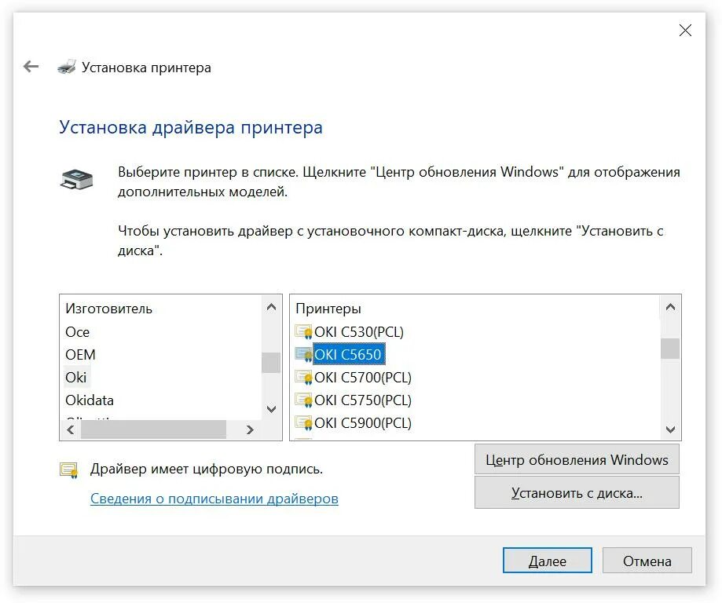Image resolution: width=722 pixels, height=603 pixels.
Task: Choose printer OKI C5900(PCL)
Action: 363,422
